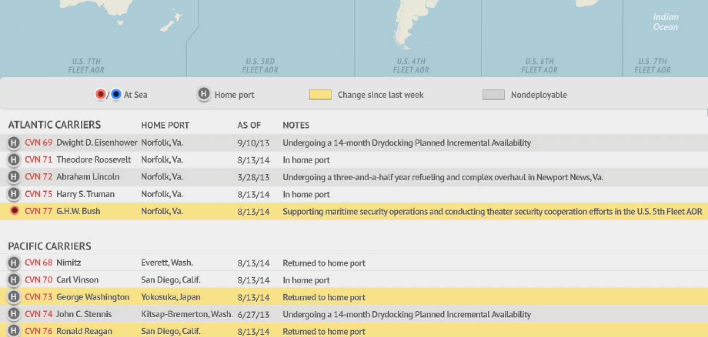Click the Abraham Lincoln refueling and overhaul note
Image resolution: width=708 pixels, height=337 pixels.
coord(443,177)
